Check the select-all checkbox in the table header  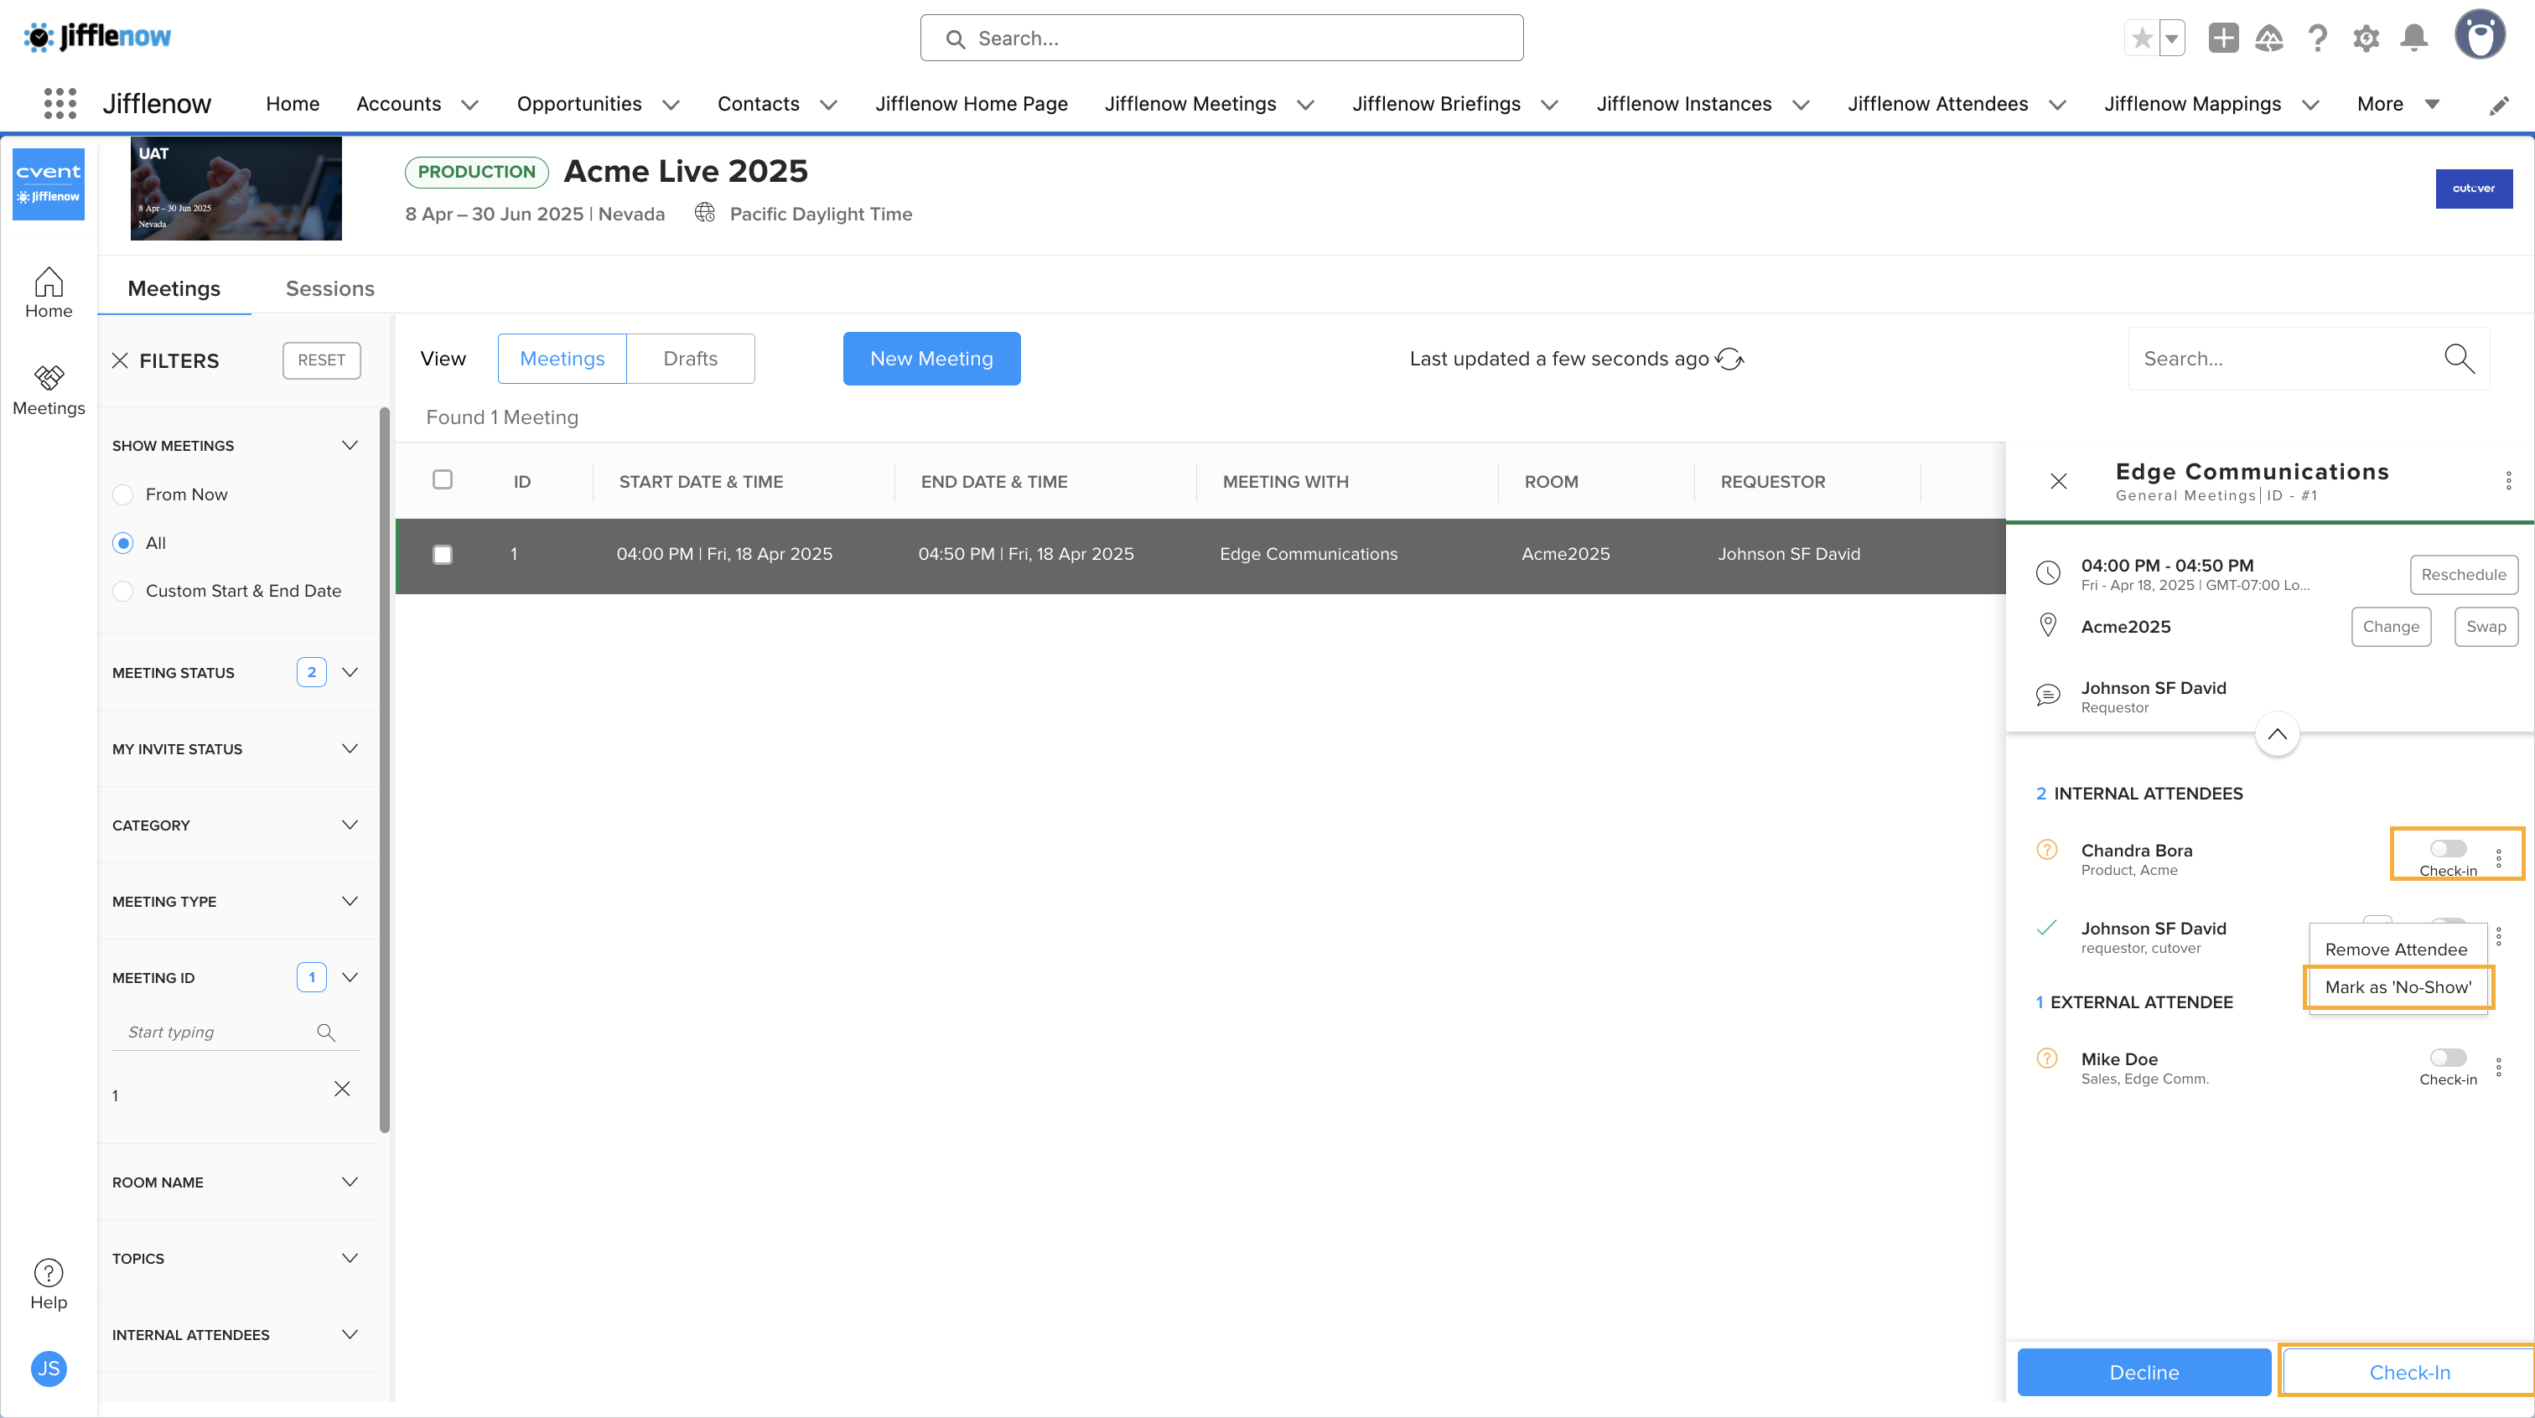pos(443,479)
